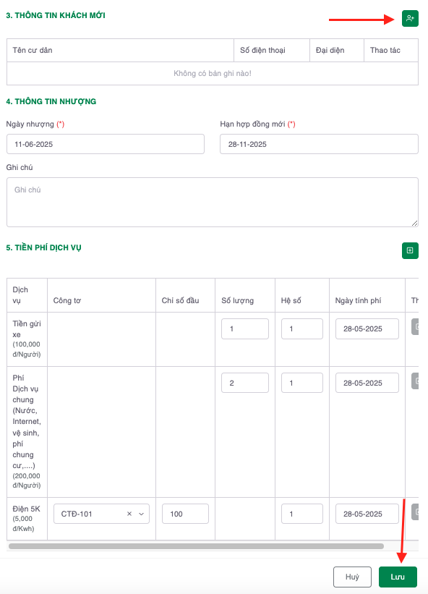The image size is (428, 594).
Task: Click gray action icon in Điện 5K row
Action: [x=415, y=512]
